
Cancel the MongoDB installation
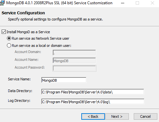pos(146,116)
